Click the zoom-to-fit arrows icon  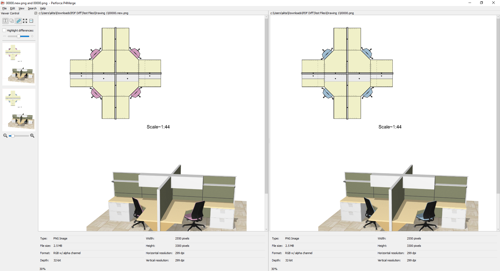coord(25,21)
